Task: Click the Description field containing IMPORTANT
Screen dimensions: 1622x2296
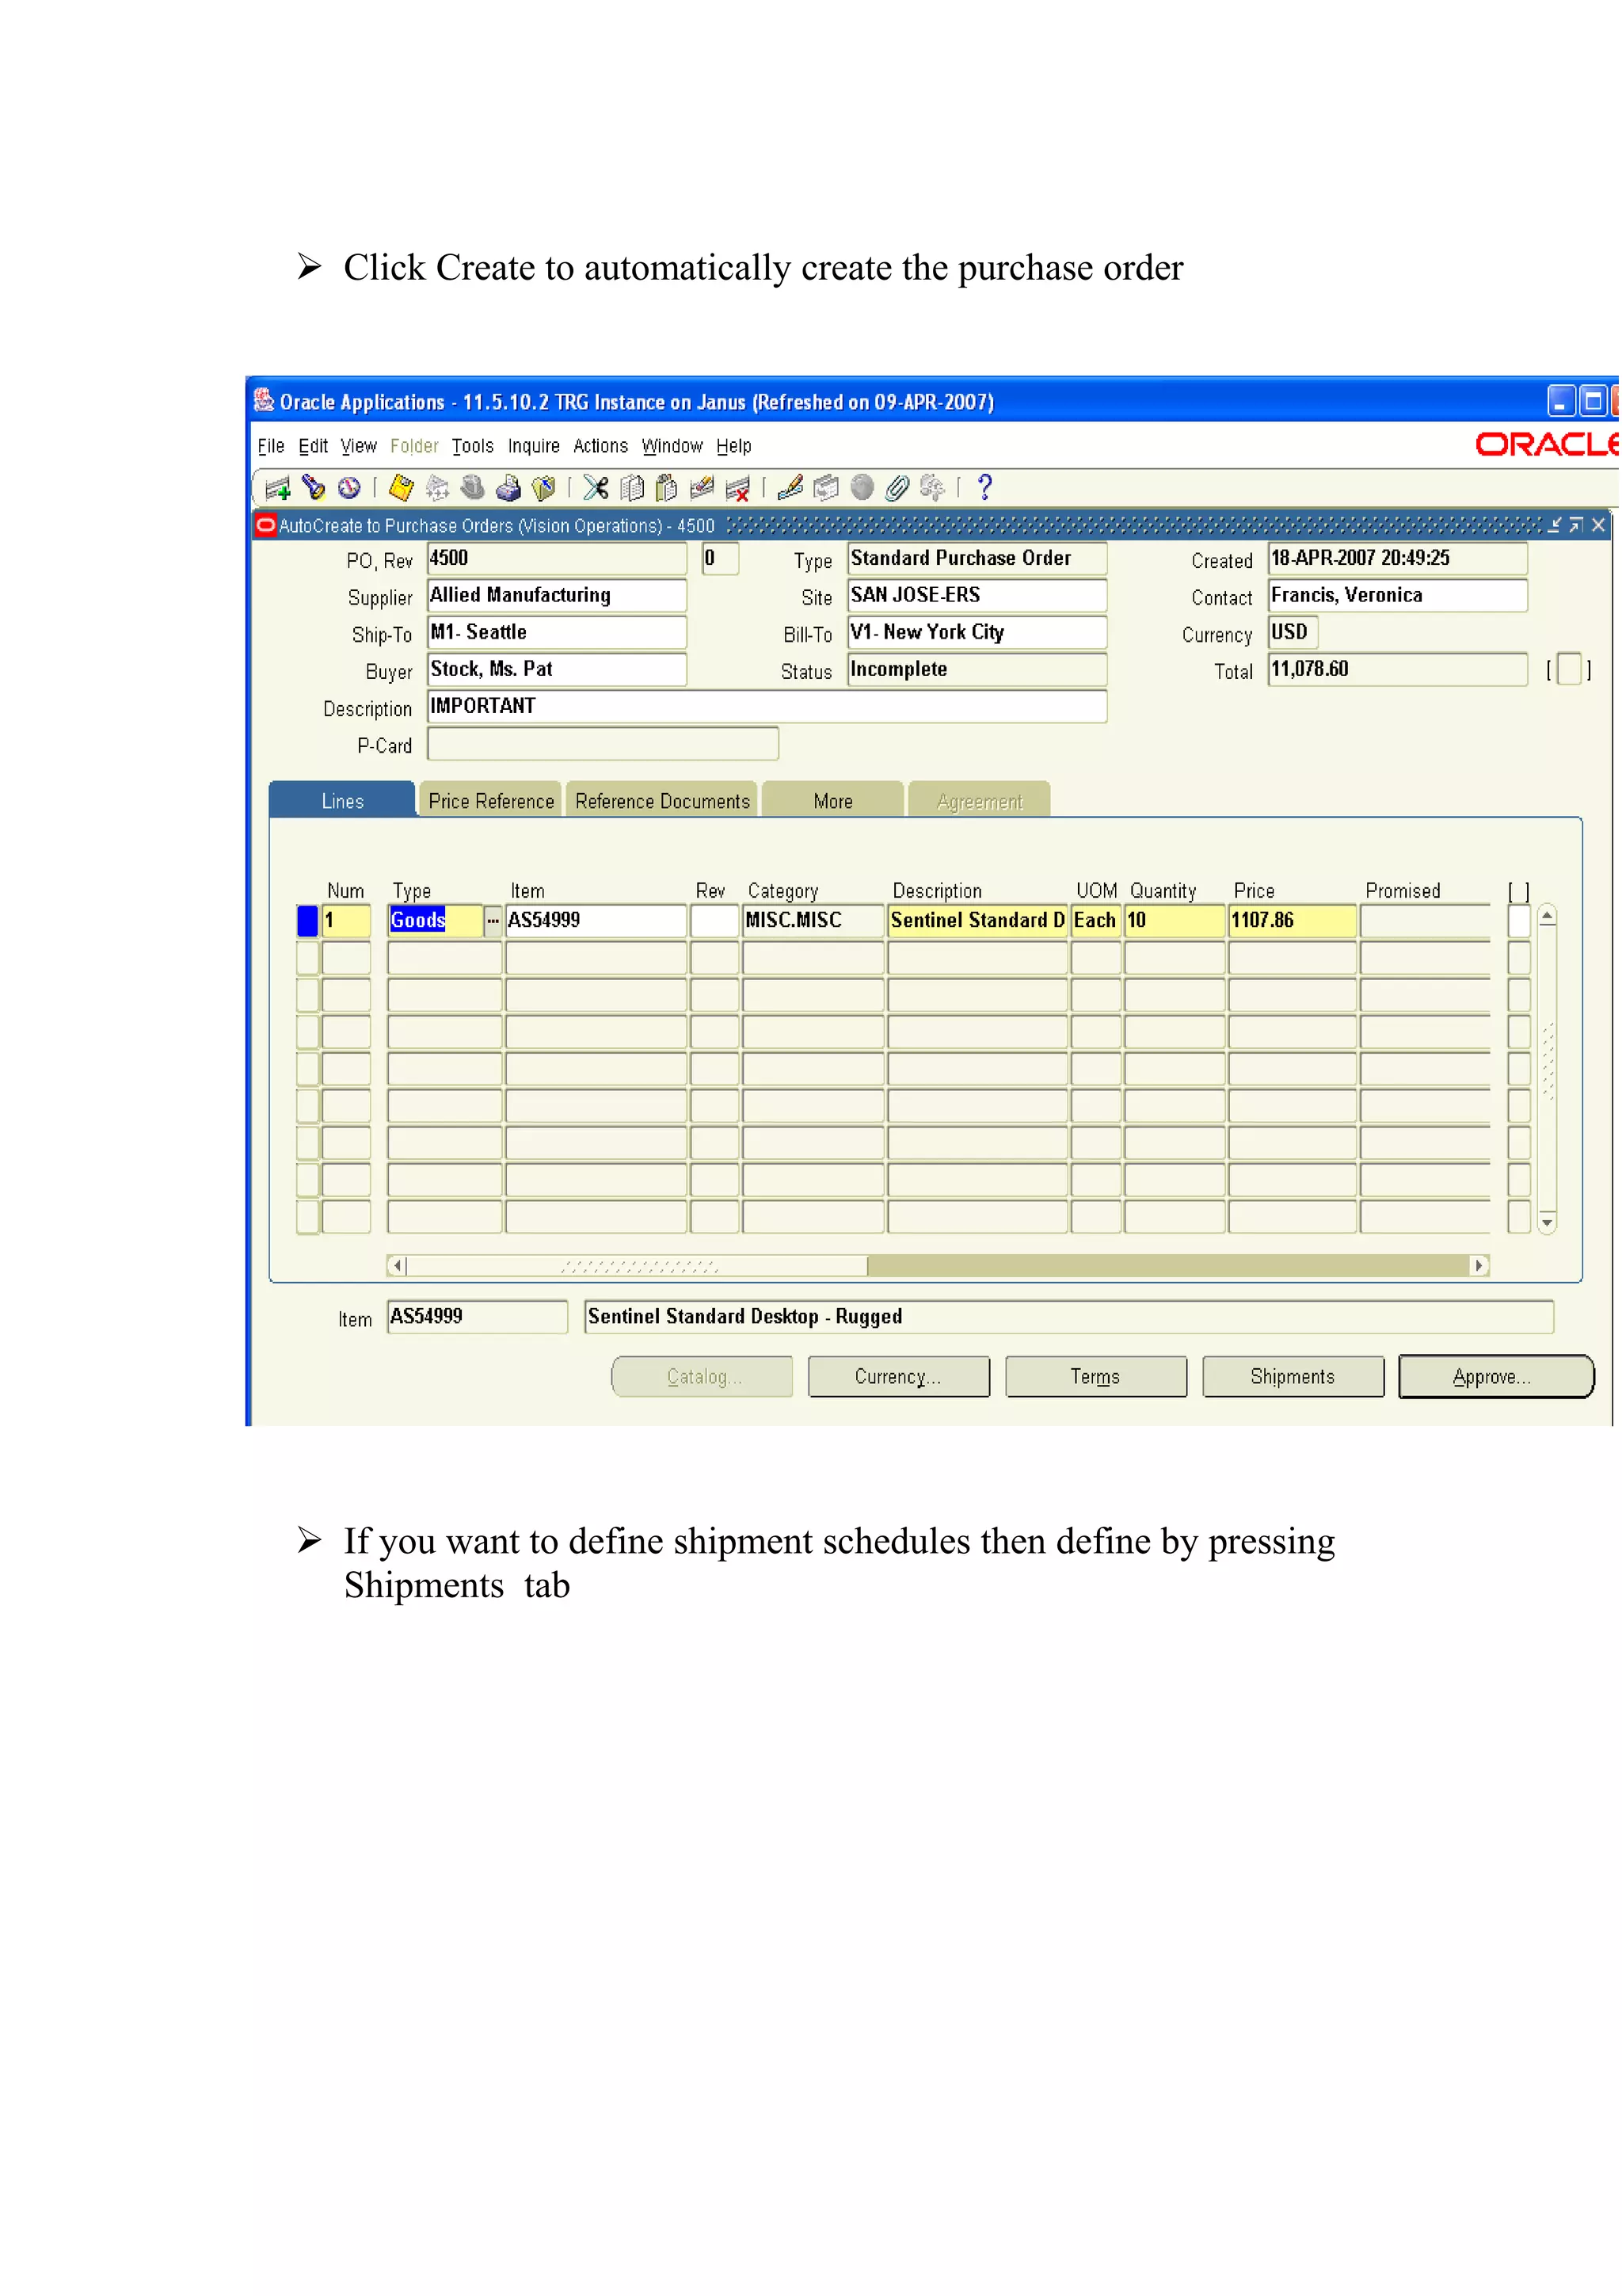Action: [767, 707]
